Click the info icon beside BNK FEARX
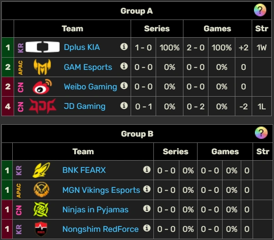The width and height of the screenshot is (274, 240). (x=147, y=170)
